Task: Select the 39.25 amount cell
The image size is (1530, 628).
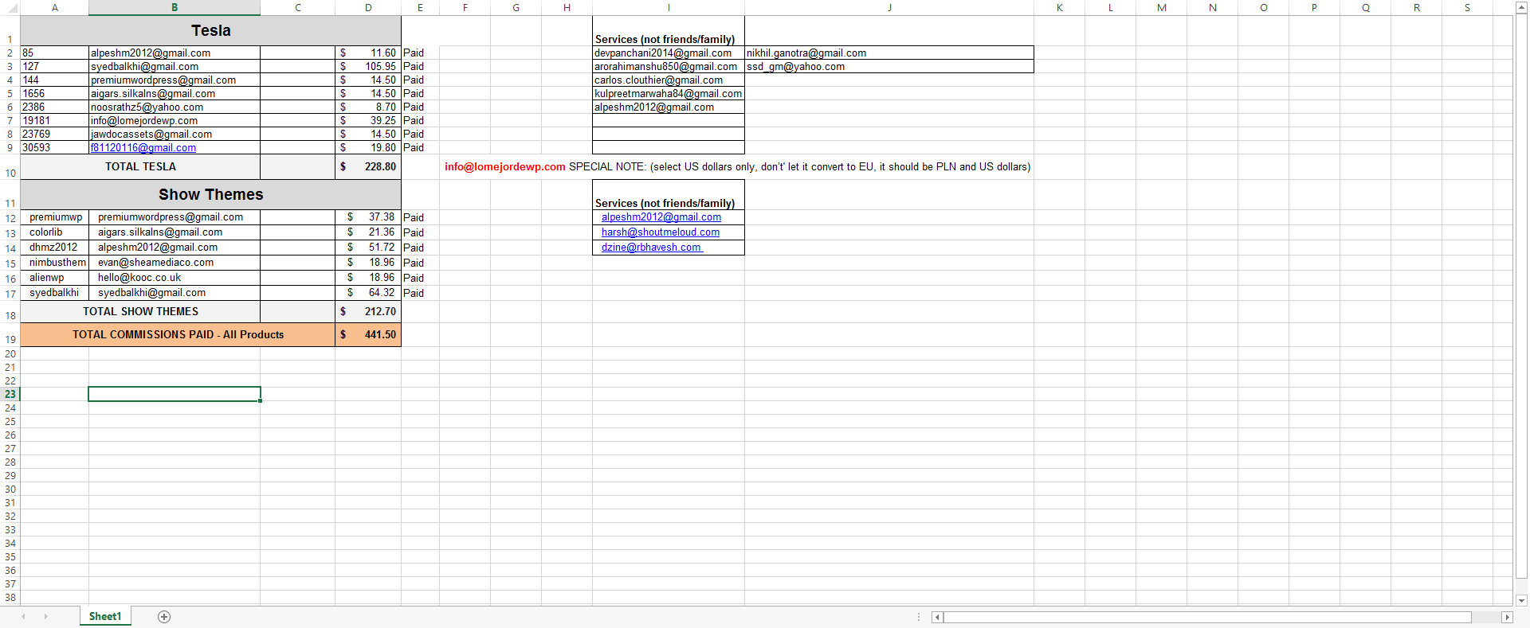Action: pos(368,121)
